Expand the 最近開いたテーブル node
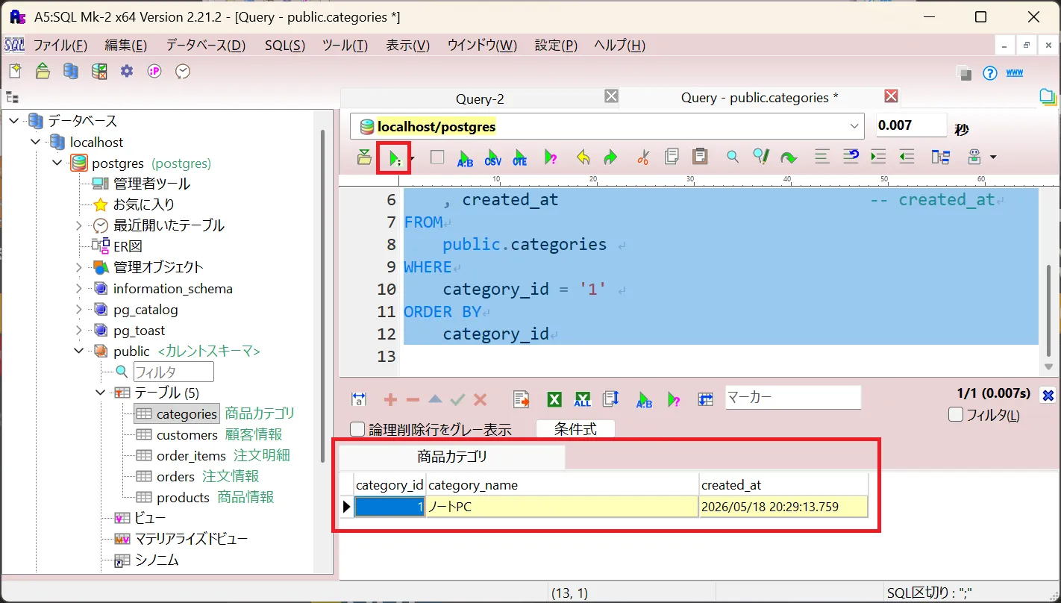The width and height of the screenshot is (1061, 603). [79, 225]
